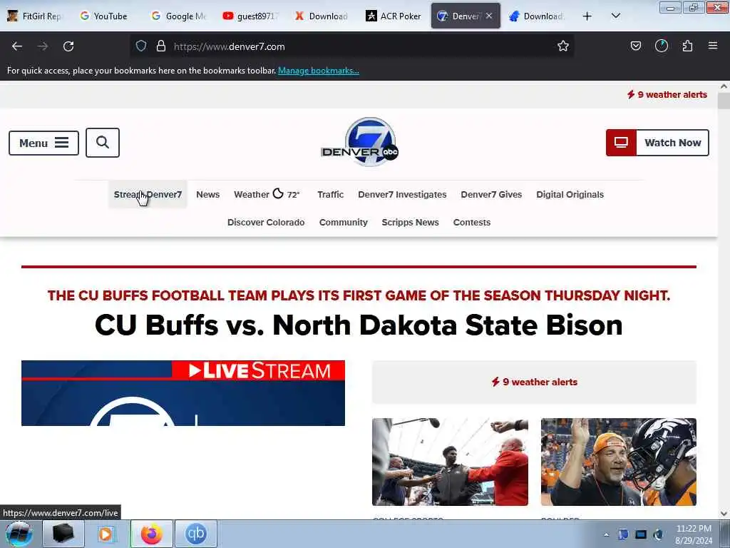Open the media player taskbar icon
730x548 pixels.
[x=106, y=534]
